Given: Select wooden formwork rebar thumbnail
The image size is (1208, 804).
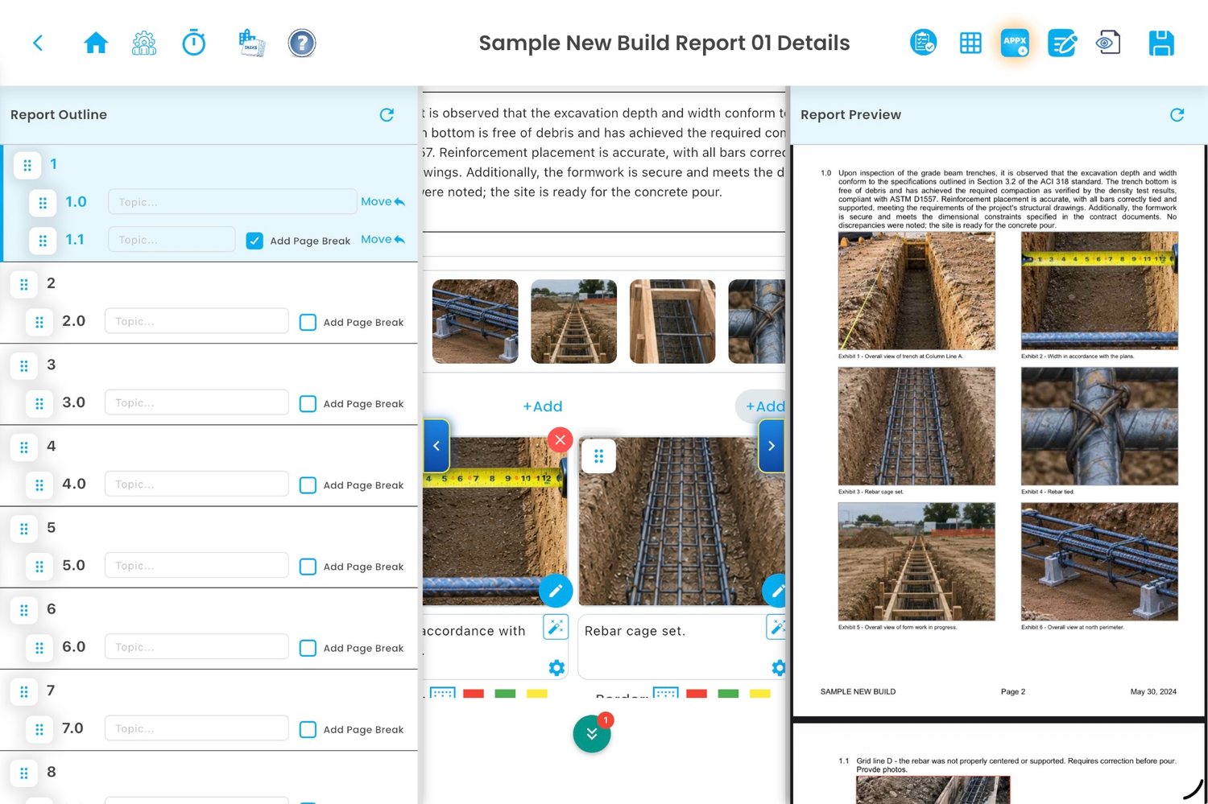Looking at the screenshot, I should [672, 321].
